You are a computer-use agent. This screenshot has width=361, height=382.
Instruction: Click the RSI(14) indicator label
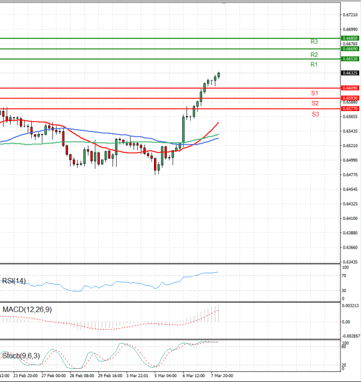[14, 281]
